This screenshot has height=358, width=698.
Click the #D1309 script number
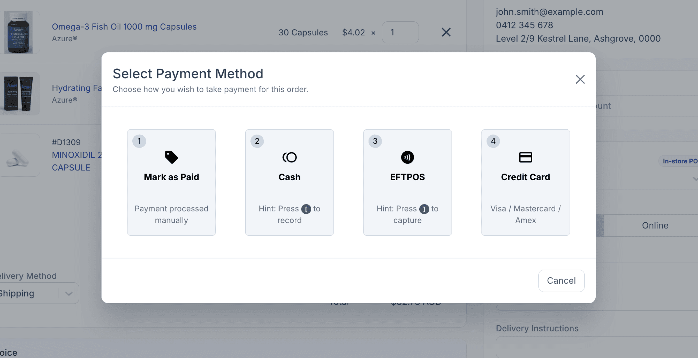tap(66, 142)
